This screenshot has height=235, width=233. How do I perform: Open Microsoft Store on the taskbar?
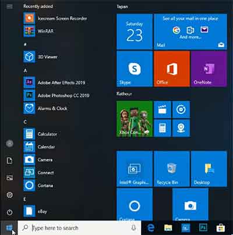[x=221, y=228]
